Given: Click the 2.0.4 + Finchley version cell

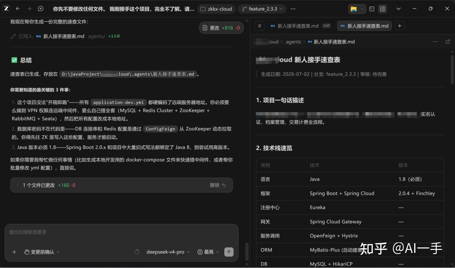Looking at the screenshot, I should pyautogui.click(x=417, y=194).
